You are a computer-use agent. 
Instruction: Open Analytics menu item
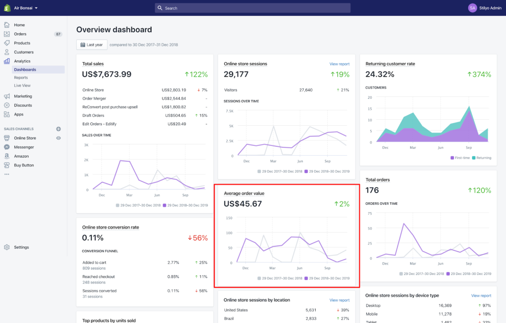(x=22, y=61)
